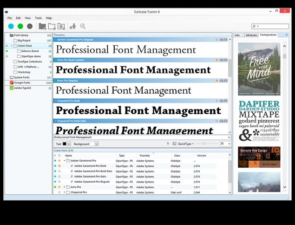Open the Background color dropdown arrow
This screenshot has width=295, height=225.
coord(97,144)
